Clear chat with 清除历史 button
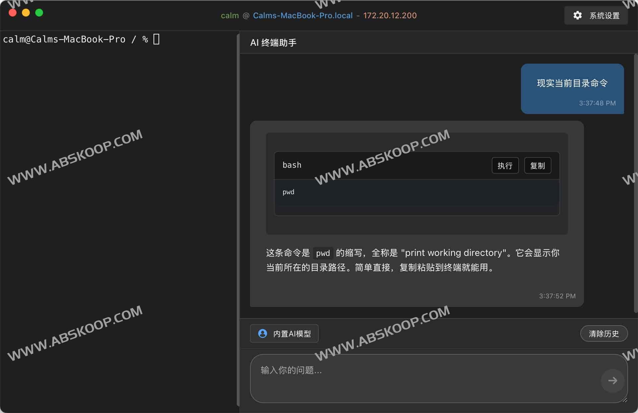638x413 pixels. point(604,333)
